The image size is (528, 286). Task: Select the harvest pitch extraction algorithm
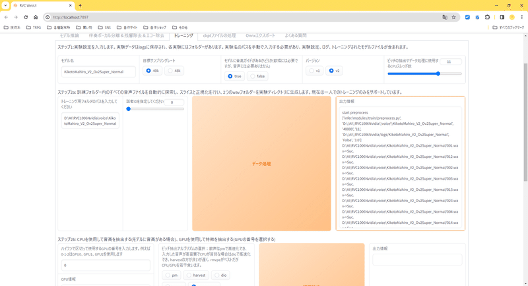[196, 275]
